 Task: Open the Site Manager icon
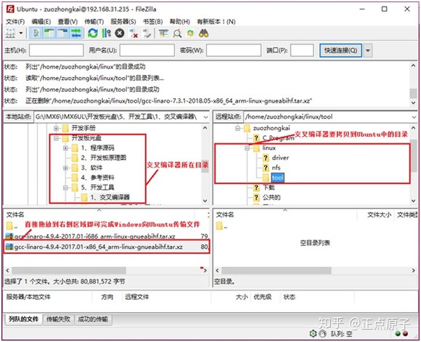click(10, 33)
